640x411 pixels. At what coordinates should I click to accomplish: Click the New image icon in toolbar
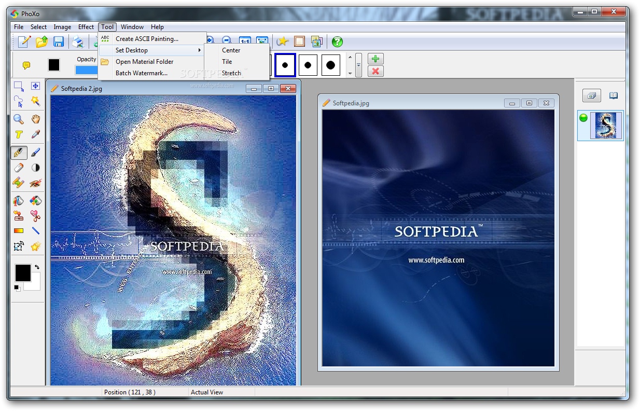point(24,42)
